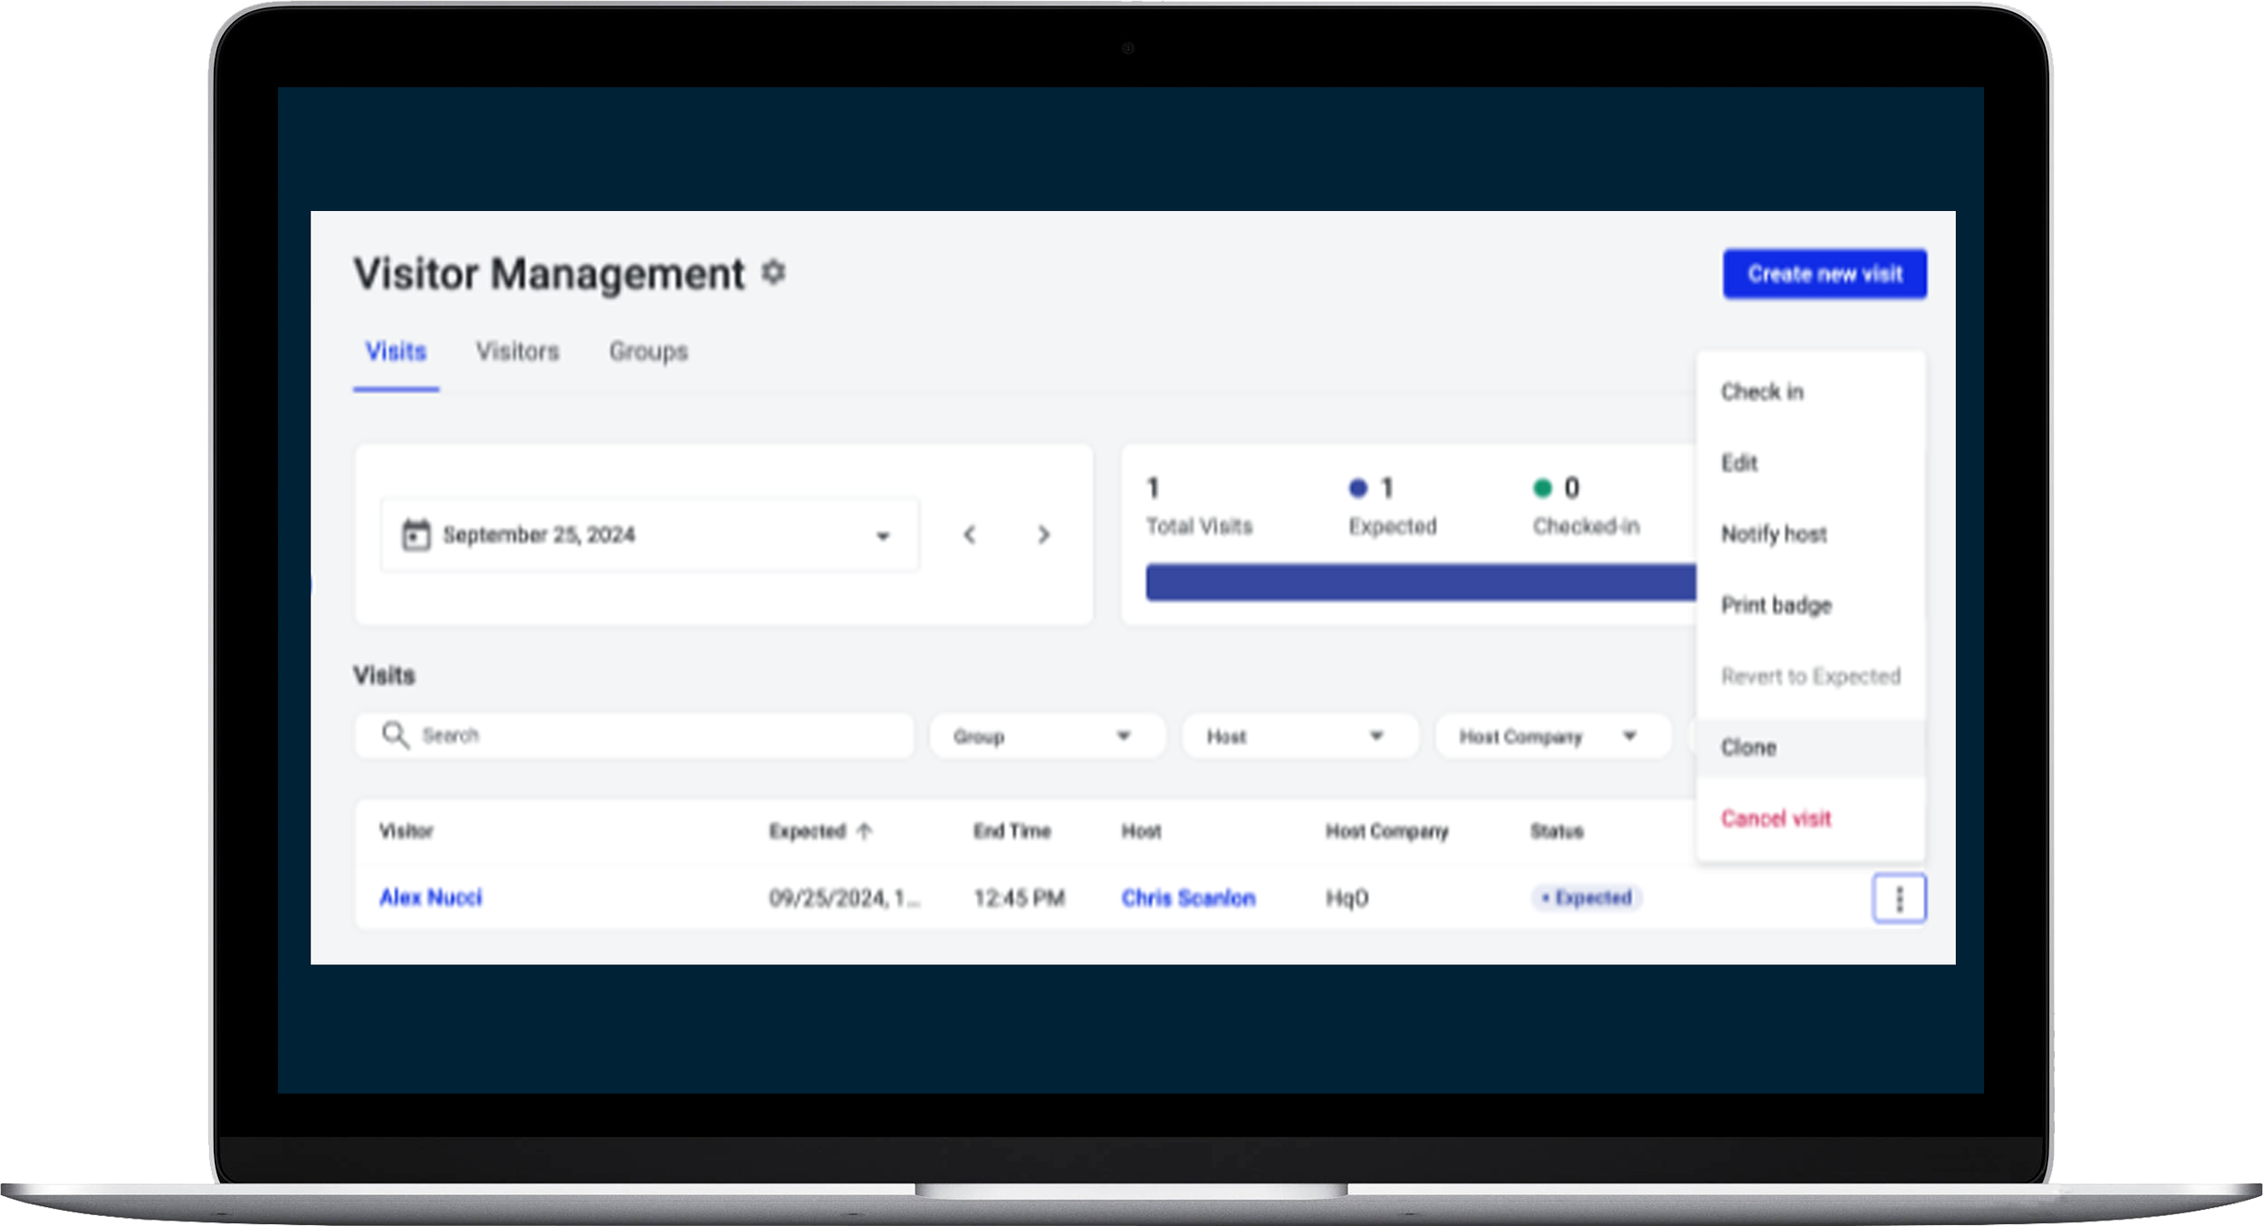Switch to the Groups tab
The width and height of the screenshot is (2263, 1226).
[x=648, y=351]
